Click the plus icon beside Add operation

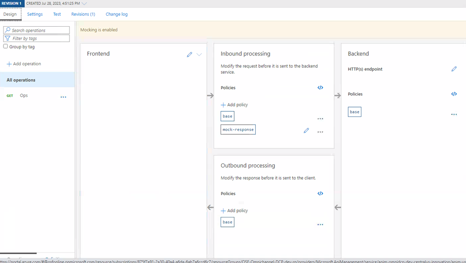[9, 64]
